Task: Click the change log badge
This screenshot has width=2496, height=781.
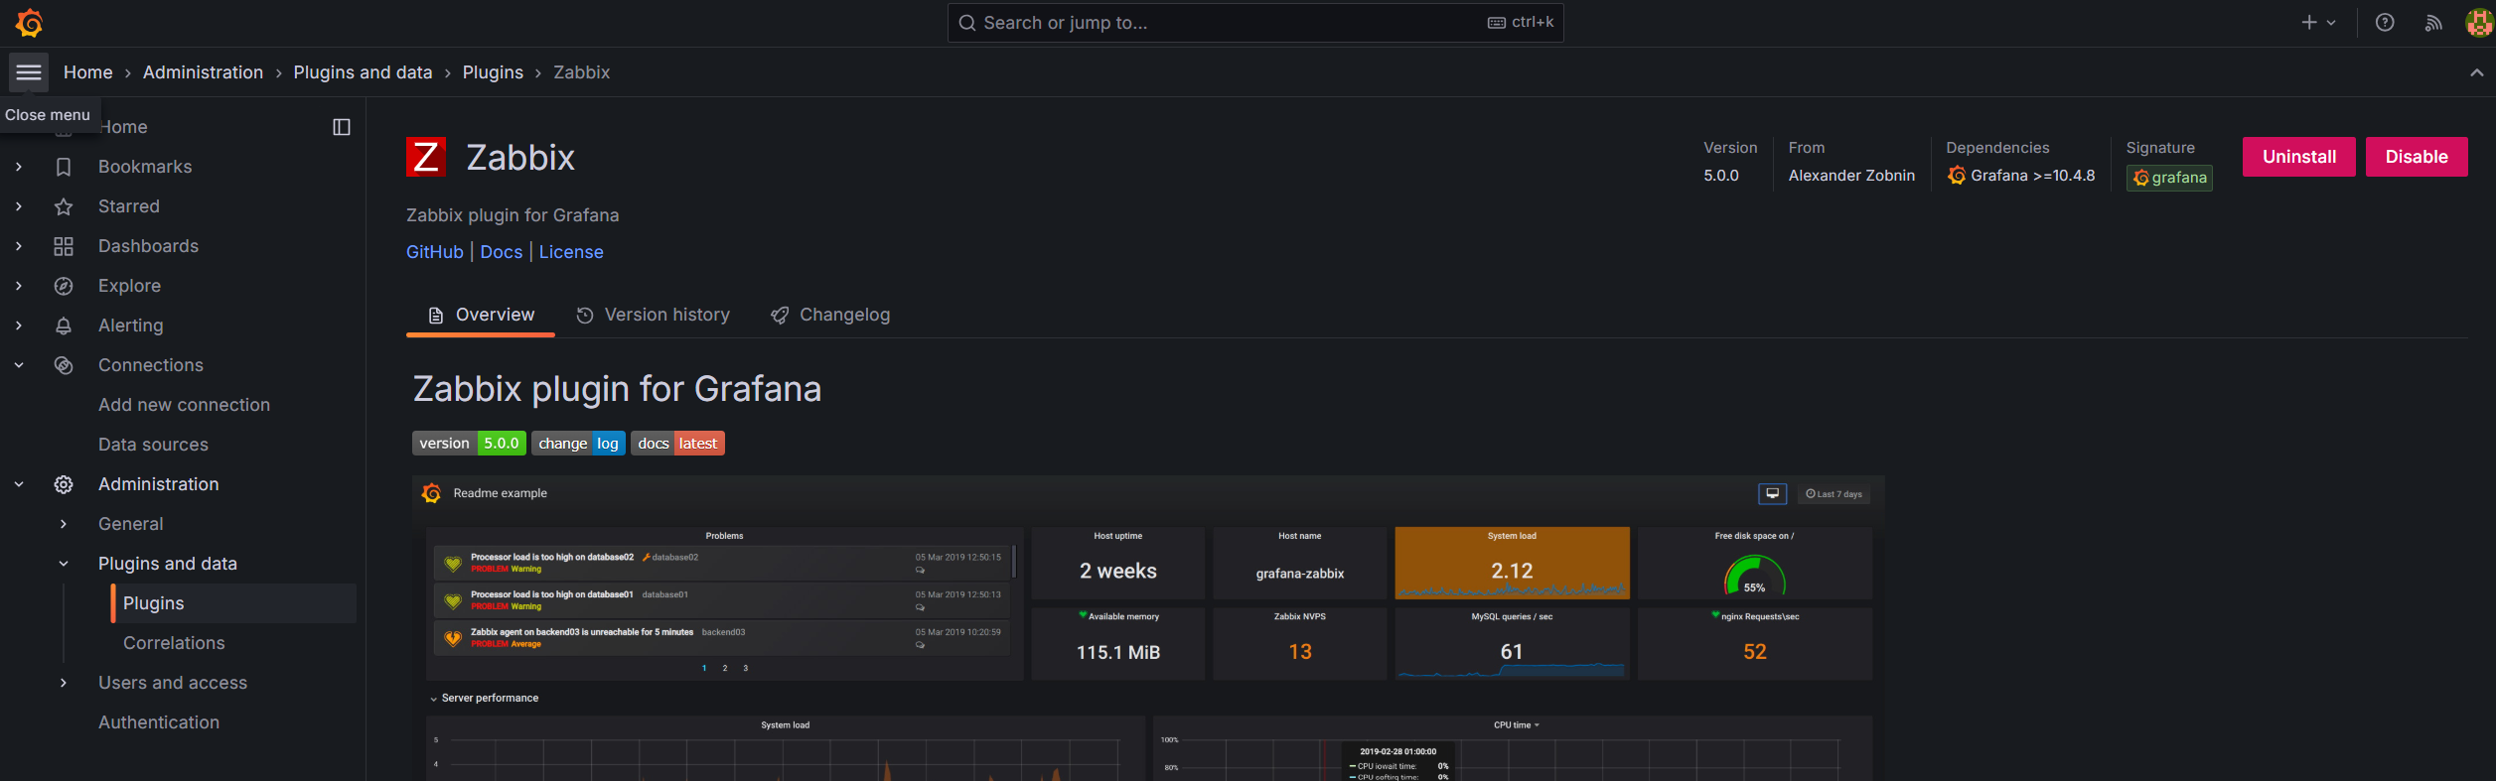Action: (578, 444)
